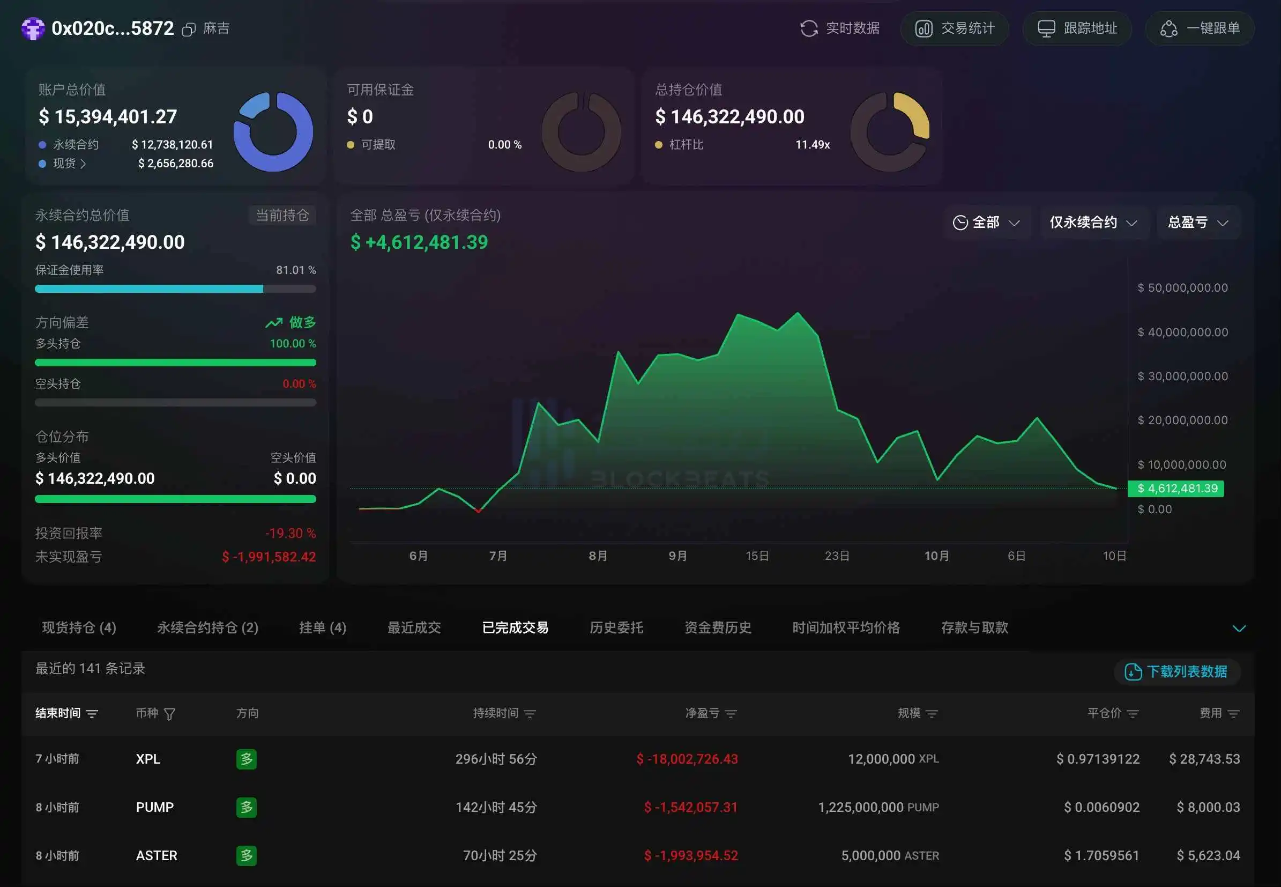Open the 仅永续合约 dropdown
Screen dimensions: 1281x887
point(1093,223)
